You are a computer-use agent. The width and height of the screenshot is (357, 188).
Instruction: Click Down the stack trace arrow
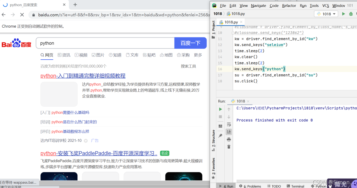(x=229, y=117)
